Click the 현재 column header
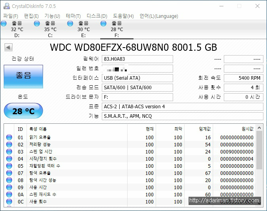Image resolution: width=267 pixels, height=211 pixels. coord(142,129)
